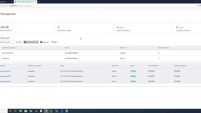Screen dimensions: 201x113
Task: Close the first browser tab
Action: pos(12,2)
